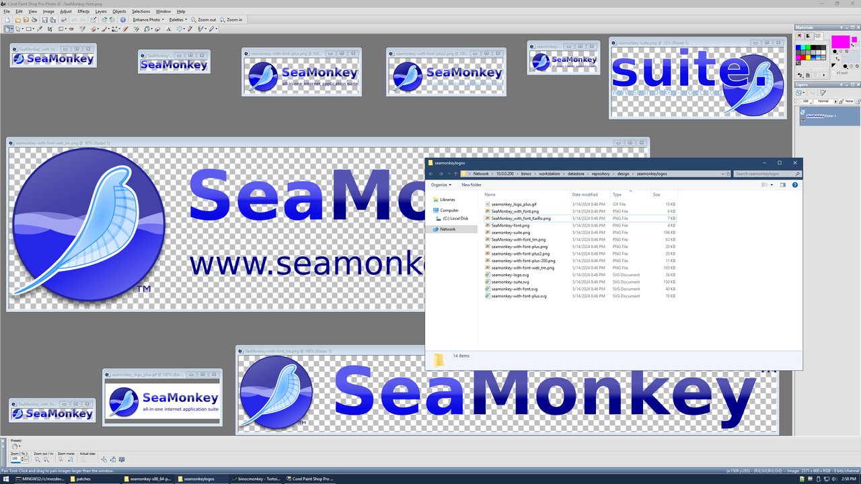Open Palettes dropdown

[178, 19]
